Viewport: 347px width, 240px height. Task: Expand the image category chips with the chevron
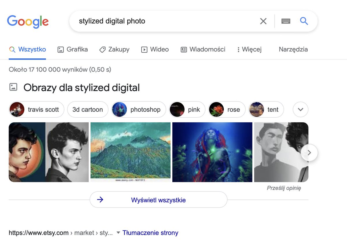pos(300,109)
